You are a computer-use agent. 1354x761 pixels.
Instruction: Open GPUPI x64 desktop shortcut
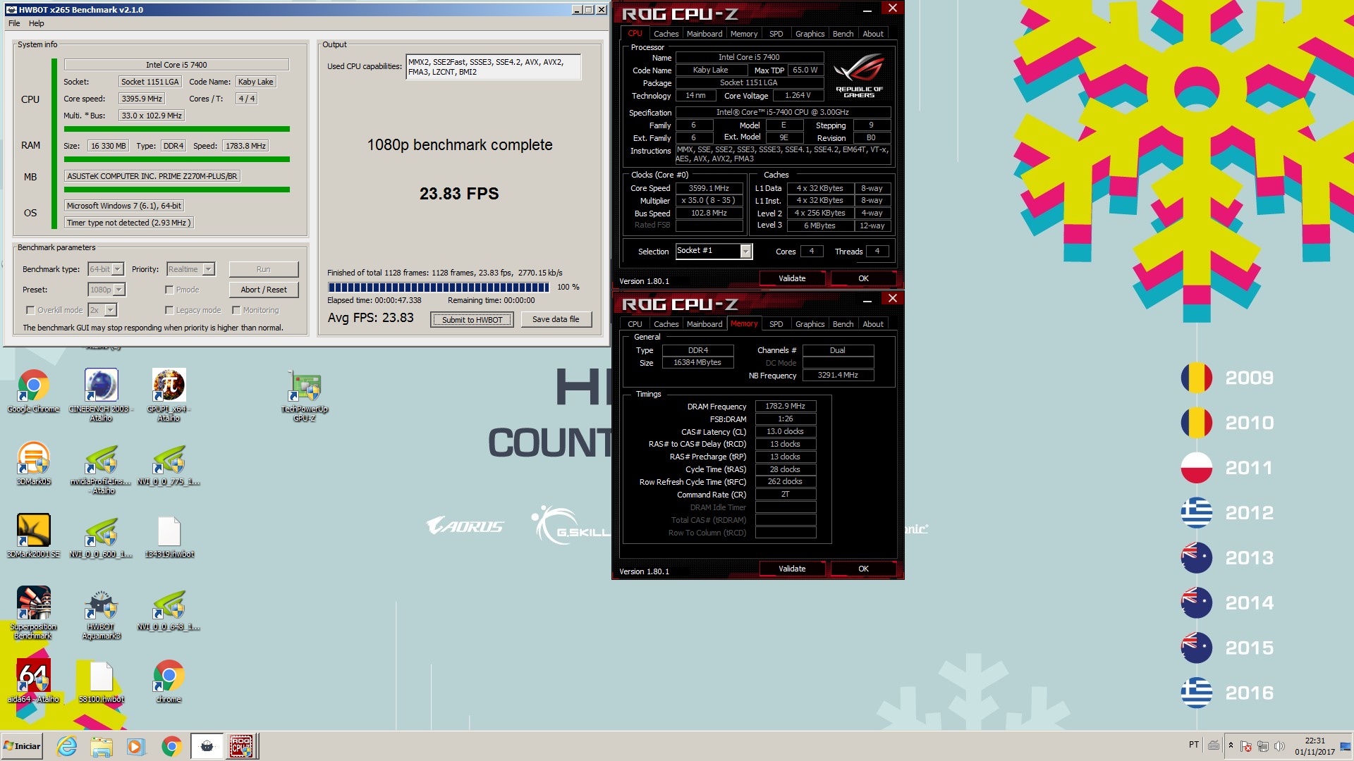click(x=169, y=395)
